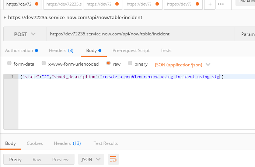Click the request URL input field

(x=140, y=34)
